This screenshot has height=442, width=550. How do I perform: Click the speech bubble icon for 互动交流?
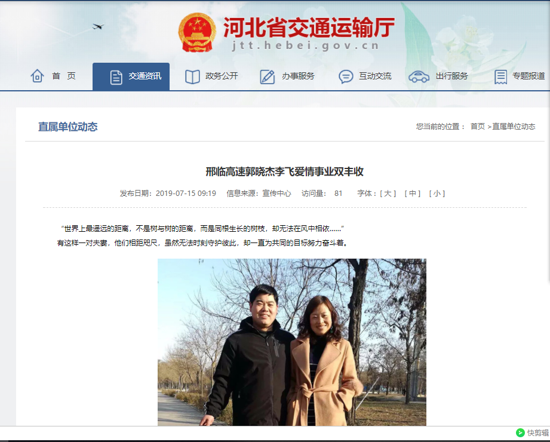click(346, 76)
